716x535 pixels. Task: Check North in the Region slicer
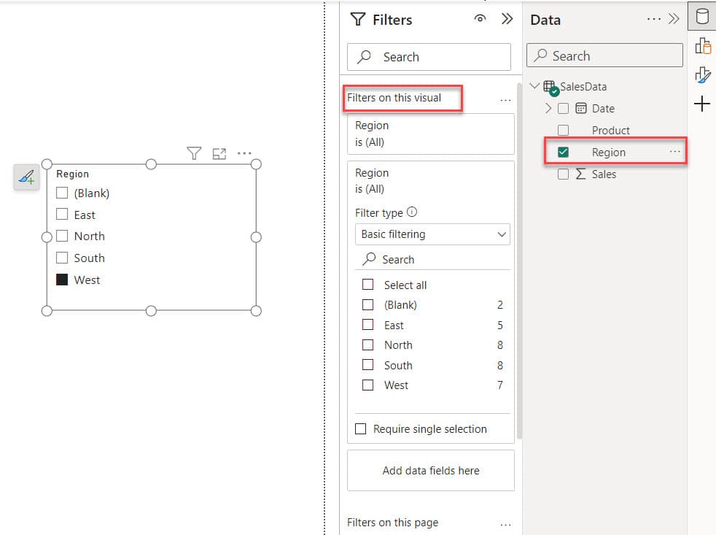point(62,236)
